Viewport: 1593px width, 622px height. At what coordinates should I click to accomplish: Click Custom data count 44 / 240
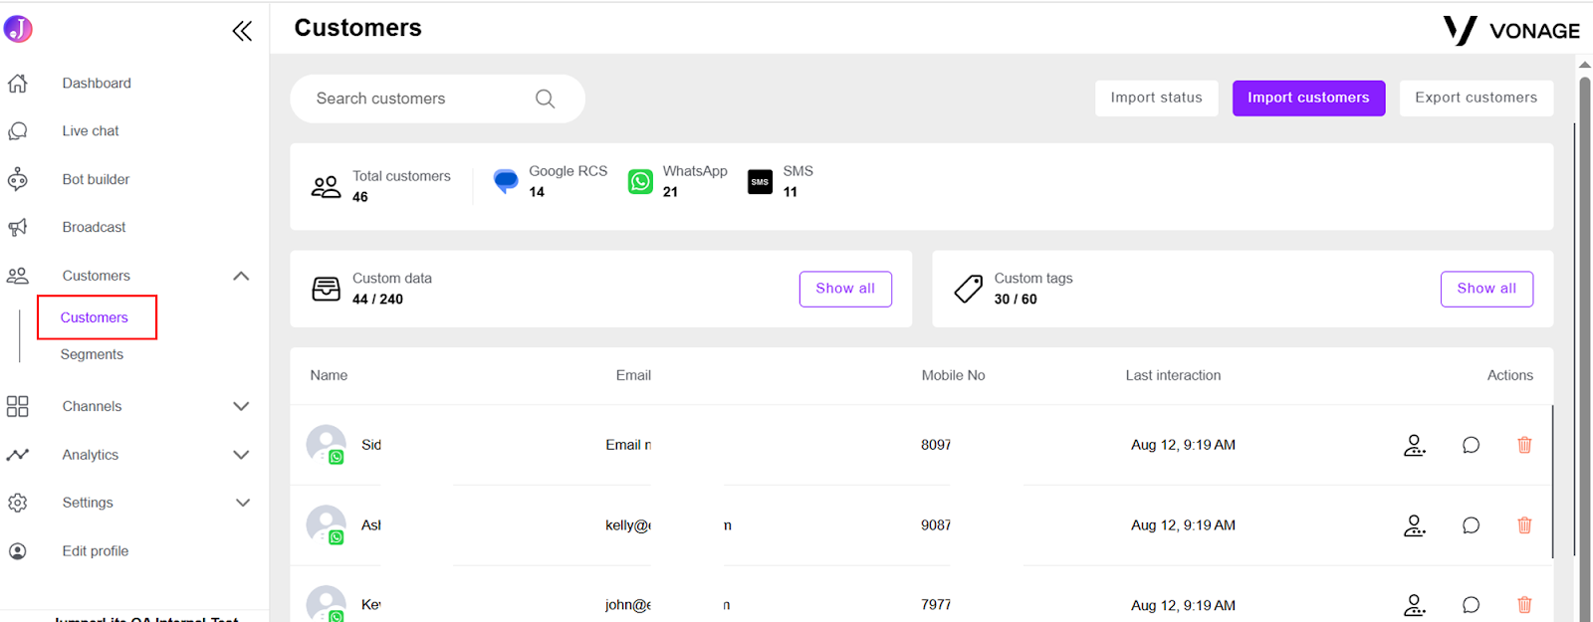click(377, 300)
